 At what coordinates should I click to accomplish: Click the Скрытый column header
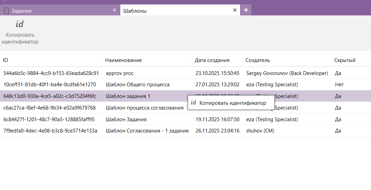pyautogui.click(x=345, y=60)
